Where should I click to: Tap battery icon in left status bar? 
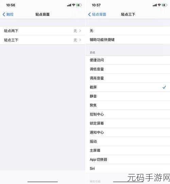[79, 5]
